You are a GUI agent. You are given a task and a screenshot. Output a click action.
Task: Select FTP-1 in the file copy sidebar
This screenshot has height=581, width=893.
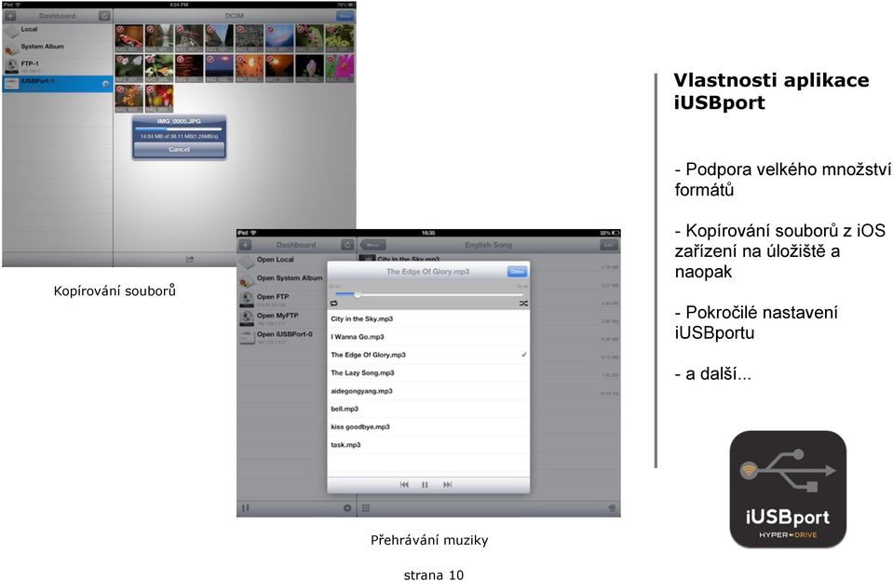point(58,65)
